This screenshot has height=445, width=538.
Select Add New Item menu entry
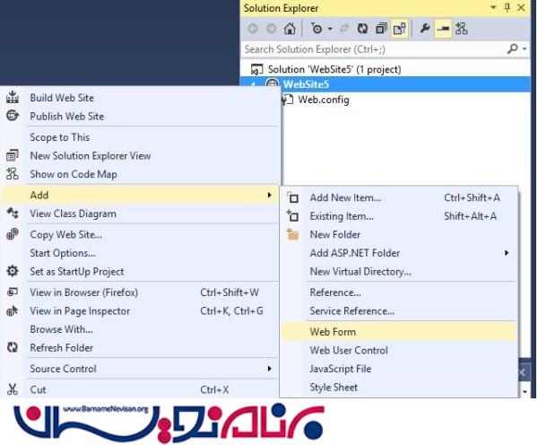pos(345,197)
